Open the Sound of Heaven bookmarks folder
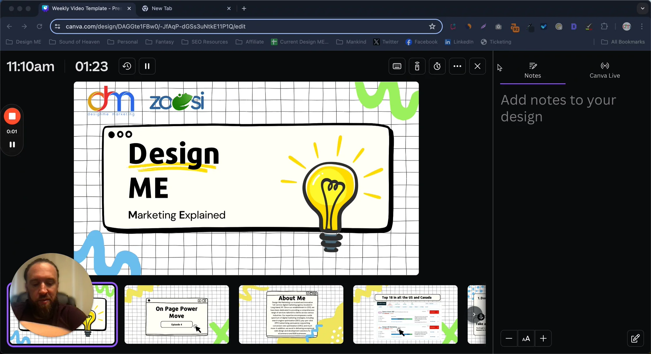Image resolution: width=651 pixels, height=354 pixels. (74, 42)
